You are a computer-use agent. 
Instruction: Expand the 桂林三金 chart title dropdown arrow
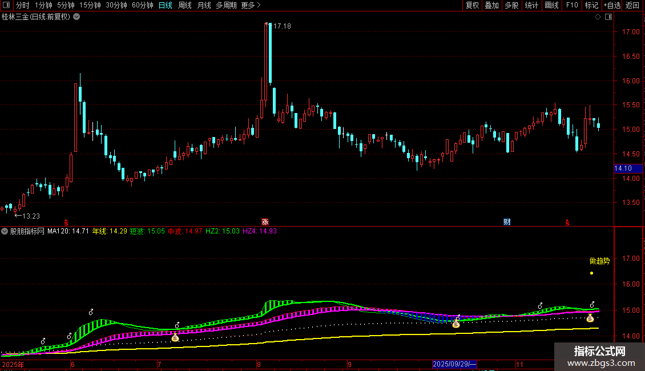tap(76, 17)
